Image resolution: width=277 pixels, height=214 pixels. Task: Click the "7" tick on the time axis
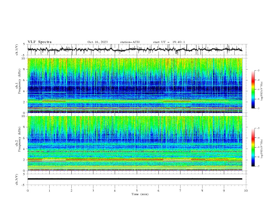click(180, 191)
